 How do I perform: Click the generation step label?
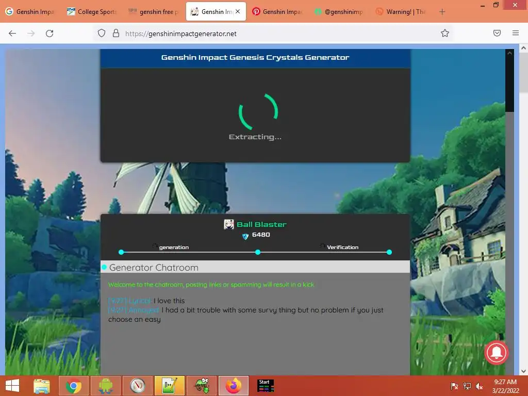[174, 247]
